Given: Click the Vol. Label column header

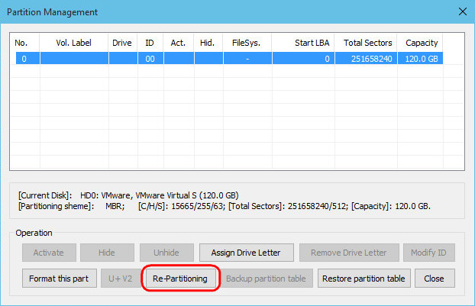Looking at the screenshot, I should pyautogui.click(x=73, y=43).
